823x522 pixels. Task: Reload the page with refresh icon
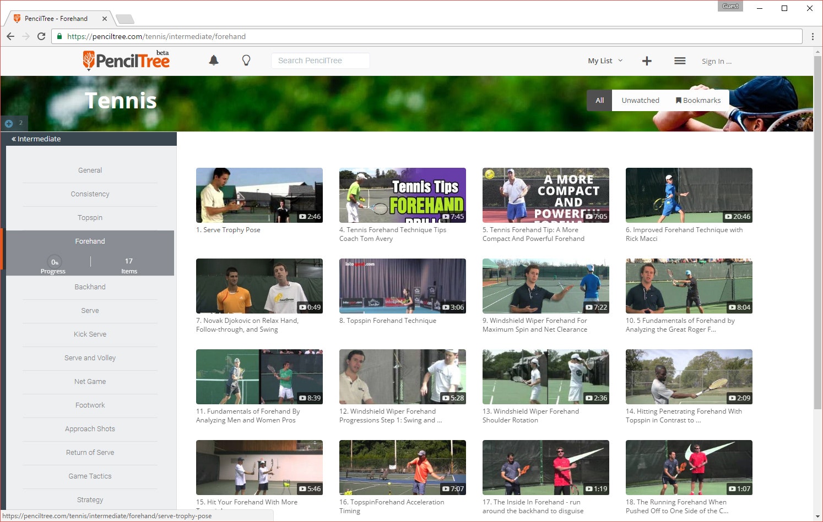coord(41,36)
